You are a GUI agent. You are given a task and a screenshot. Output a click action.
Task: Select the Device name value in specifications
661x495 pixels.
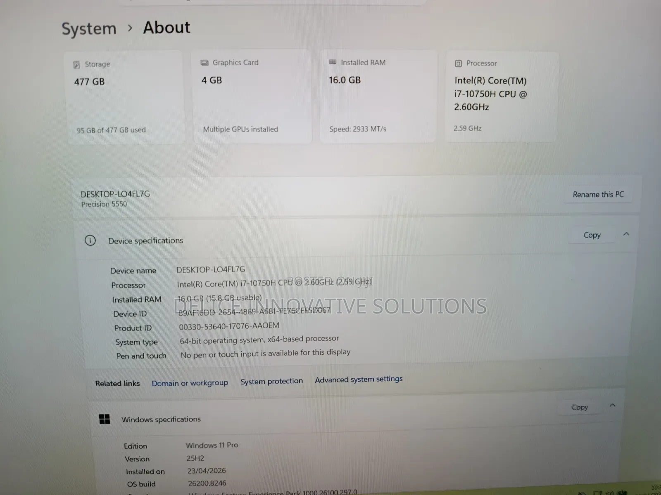pos(211,270)
